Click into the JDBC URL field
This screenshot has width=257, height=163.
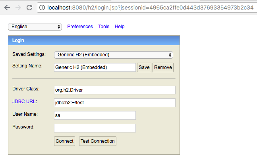coord(115,103)
